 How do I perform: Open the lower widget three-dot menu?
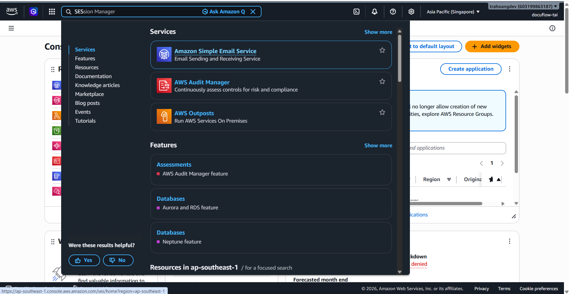point(510,241)
